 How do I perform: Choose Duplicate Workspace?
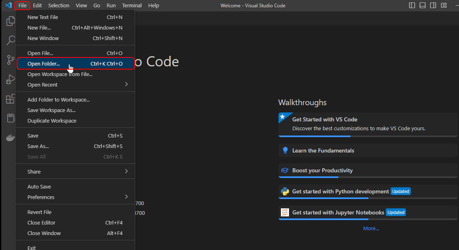tap(75, 121)
